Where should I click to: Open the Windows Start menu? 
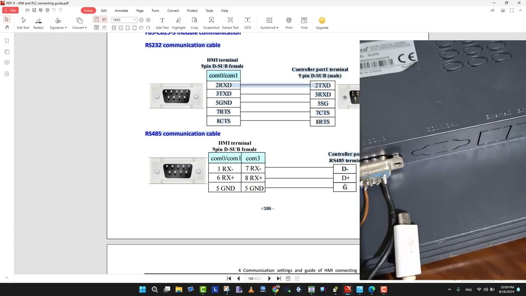[143, 290]
